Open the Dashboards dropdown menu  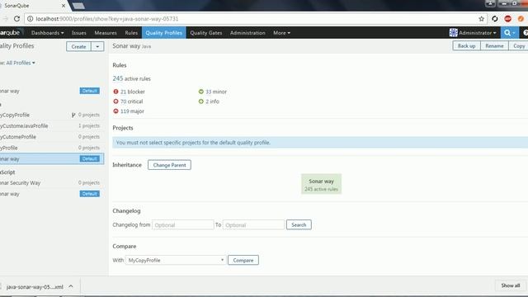click(48, 33)
